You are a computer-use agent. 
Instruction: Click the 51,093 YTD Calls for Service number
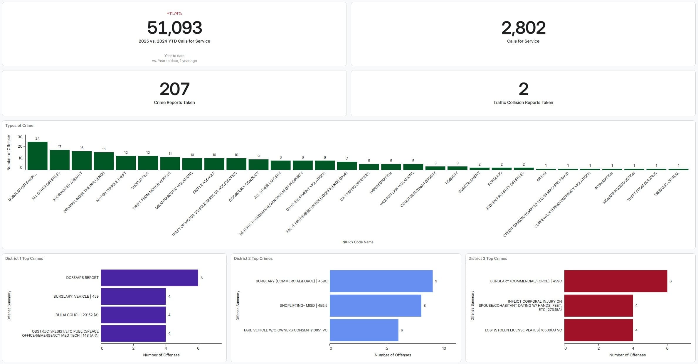click(174, 28)
